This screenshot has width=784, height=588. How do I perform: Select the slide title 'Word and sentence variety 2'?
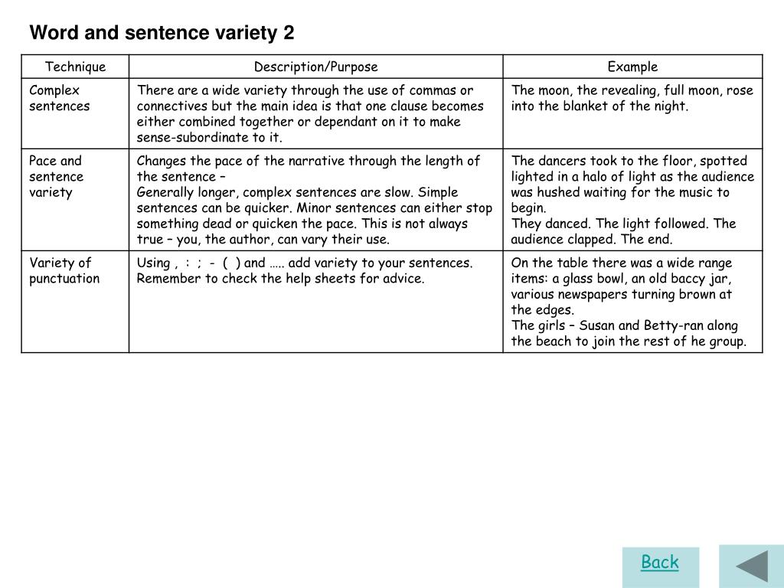pos(162,33)
